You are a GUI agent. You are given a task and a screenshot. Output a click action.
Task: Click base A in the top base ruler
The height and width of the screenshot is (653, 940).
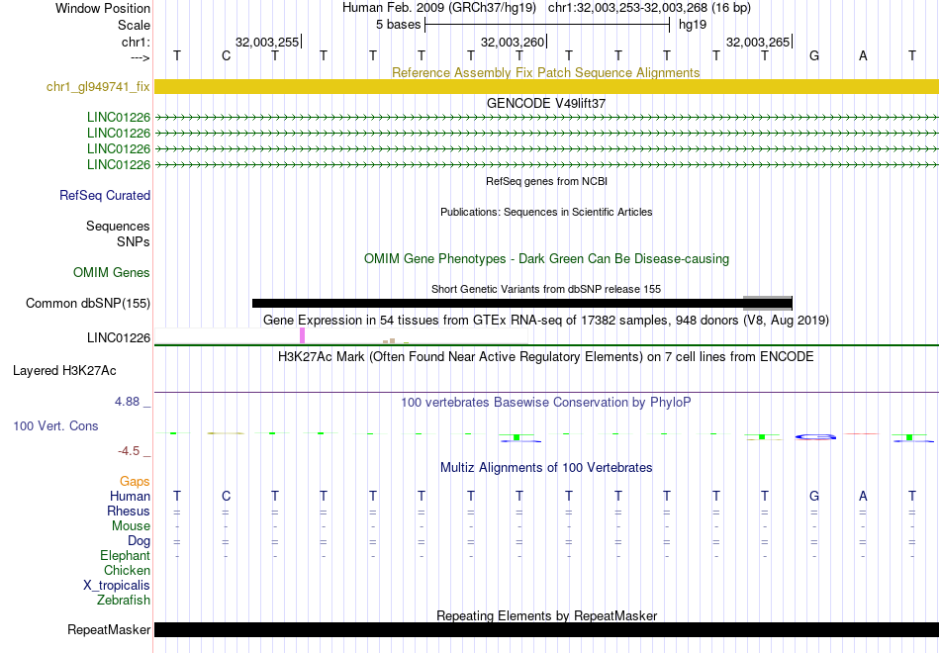point(863,55)
